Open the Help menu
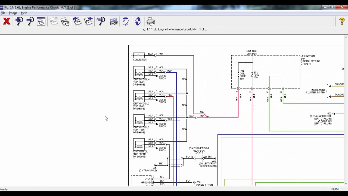Viewport: 348px width, 196px height. pyautogui.click(x=24, y=13)
